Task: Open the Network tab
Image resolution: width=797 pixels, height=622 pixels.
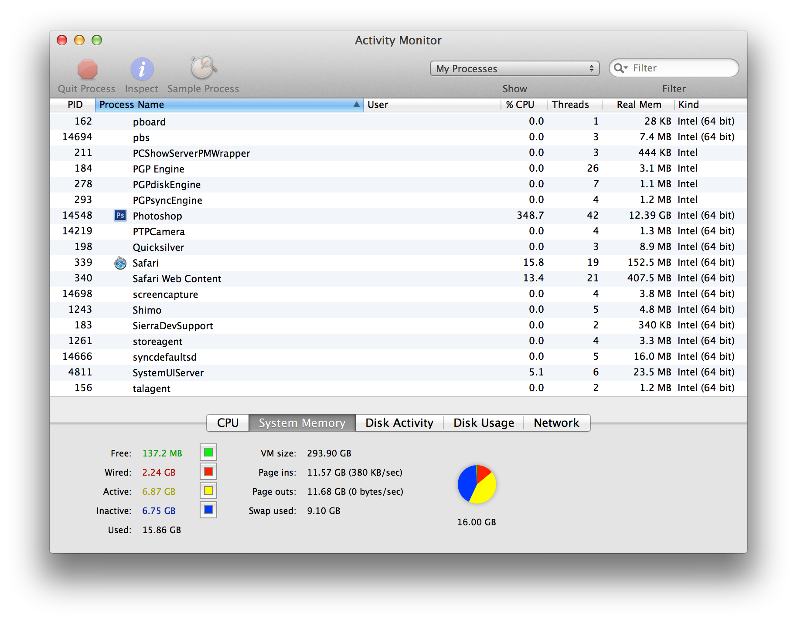Action: [557, 423]
